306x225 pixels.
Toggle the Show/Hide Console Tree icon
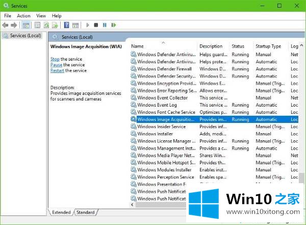click(x=26, y=25)
